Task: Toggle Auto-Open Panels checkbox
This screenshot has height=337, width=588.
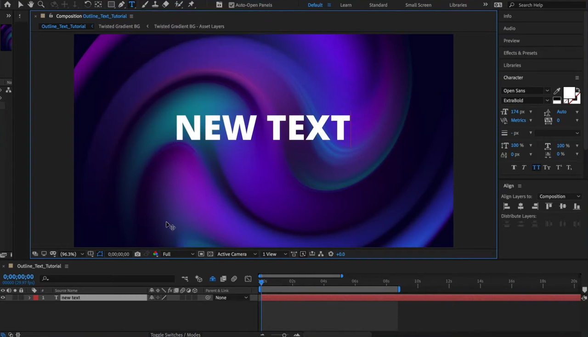Action: 231,5
